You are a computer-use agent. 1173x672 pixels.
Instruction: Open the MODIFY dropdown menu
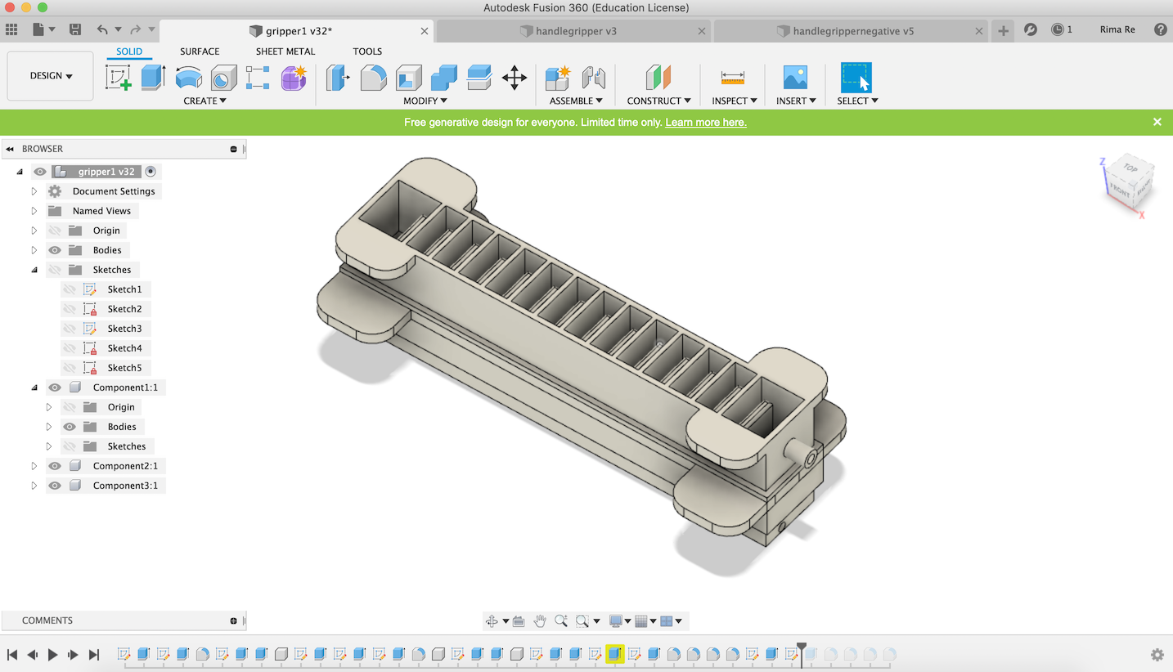click(x=425, y=101)
